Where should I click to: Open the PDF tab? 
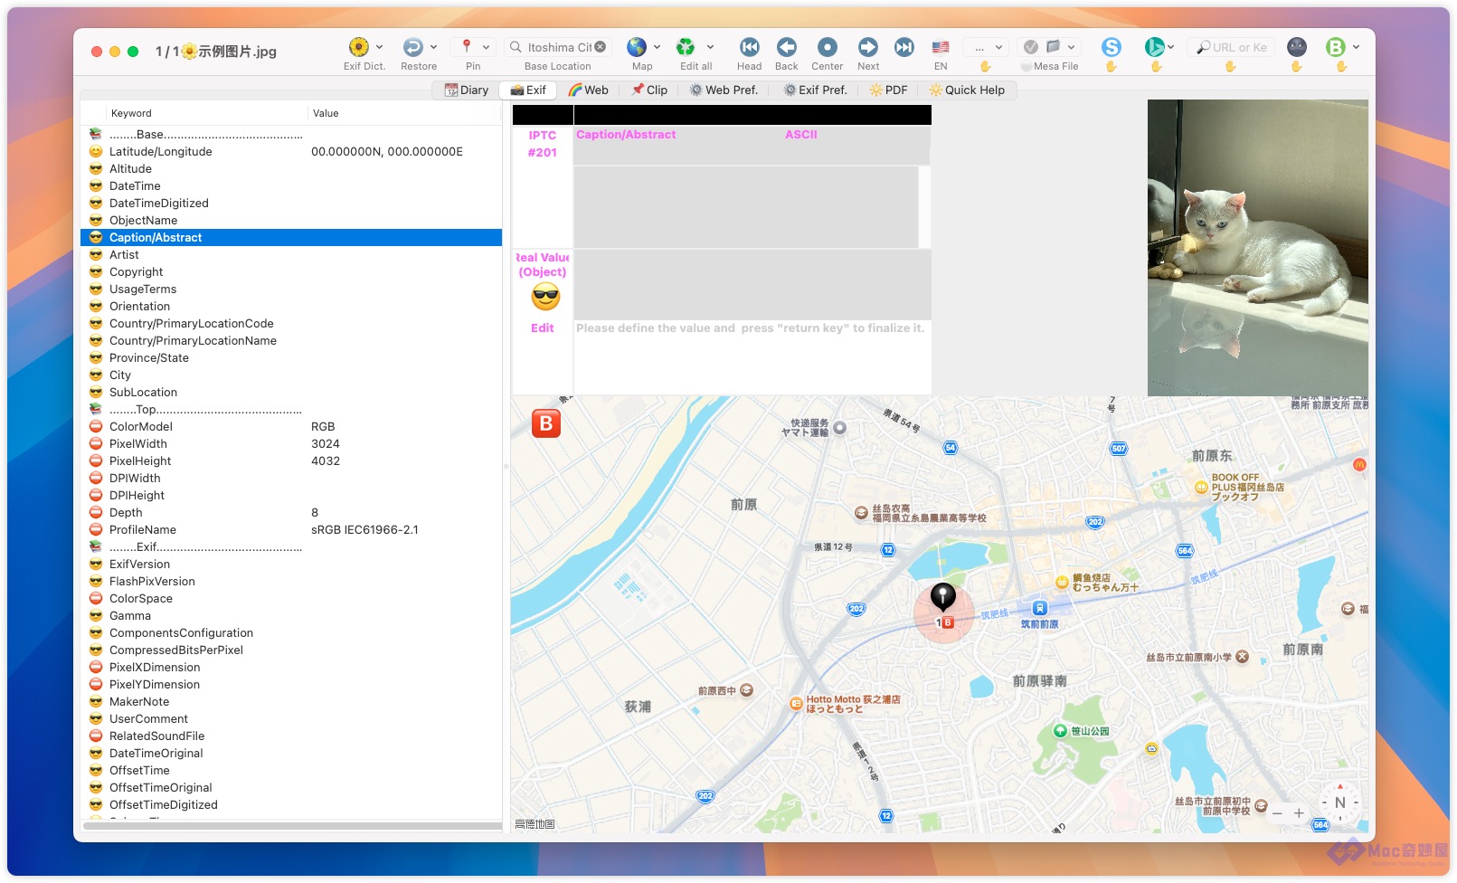[888, 90]
